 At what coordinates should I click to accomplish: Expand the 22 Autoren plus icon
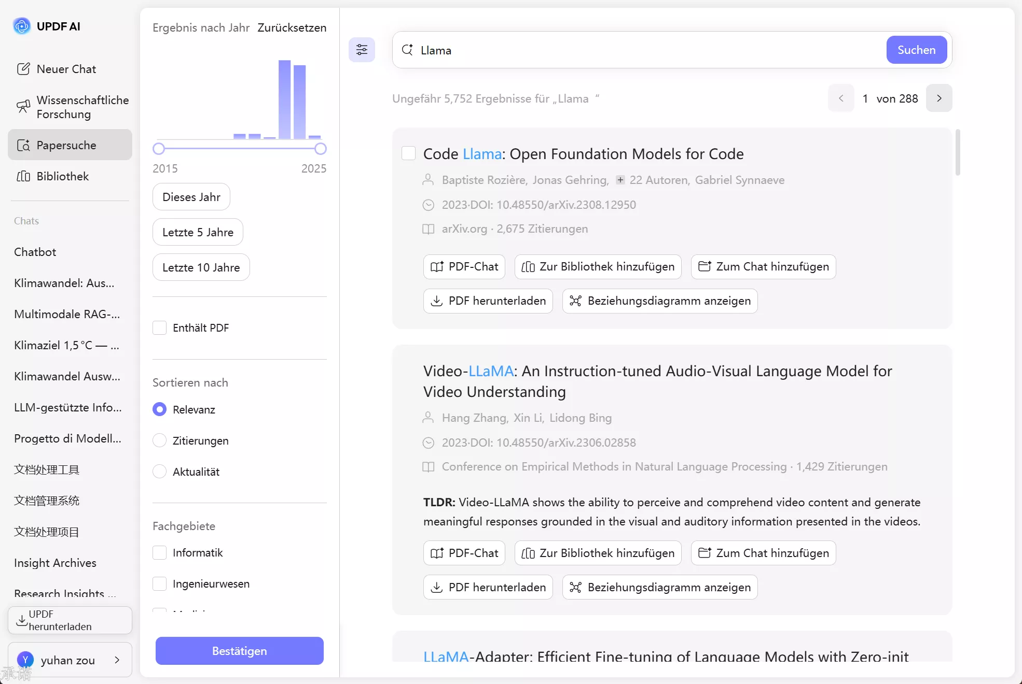(x=620, y=180)
